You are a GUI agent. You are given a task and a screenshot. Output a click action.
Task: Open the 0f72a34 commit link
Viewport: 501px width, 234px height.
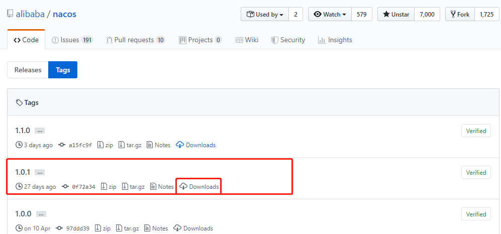pos(83,187)
